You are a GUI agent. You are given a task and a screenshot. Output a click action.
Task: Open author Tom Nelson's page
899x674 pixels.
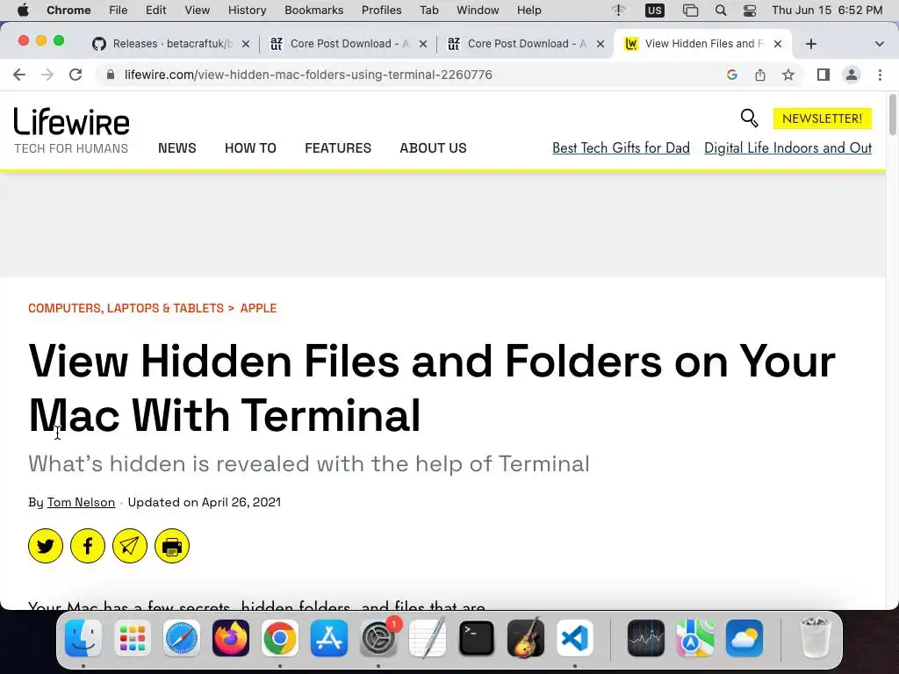click(x=81, y=502)
